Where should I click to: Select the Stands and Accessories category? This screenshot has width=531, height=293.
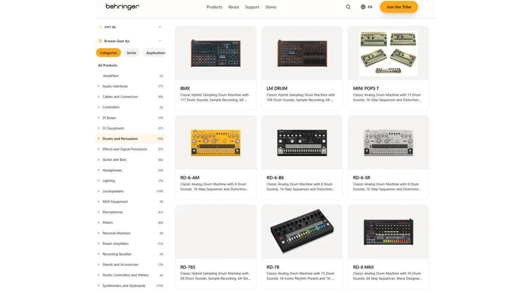click(120, 264)
